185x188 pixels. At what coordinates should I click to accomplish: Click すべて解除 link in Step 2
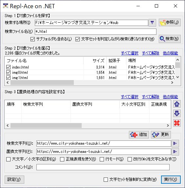pos(151,53)
